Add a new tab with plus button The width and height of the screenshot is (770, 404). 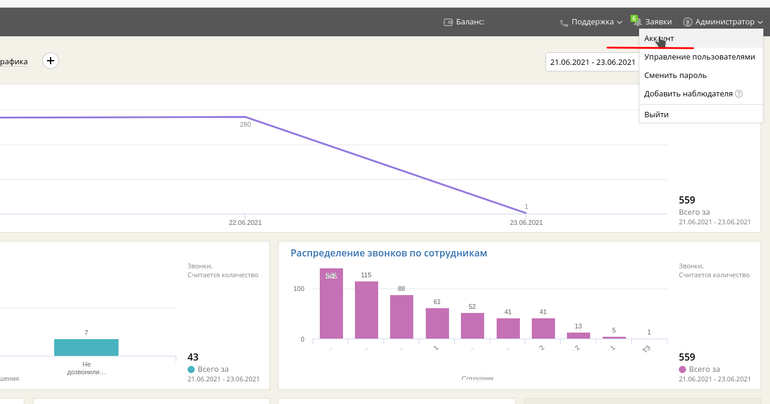[51, 61]
